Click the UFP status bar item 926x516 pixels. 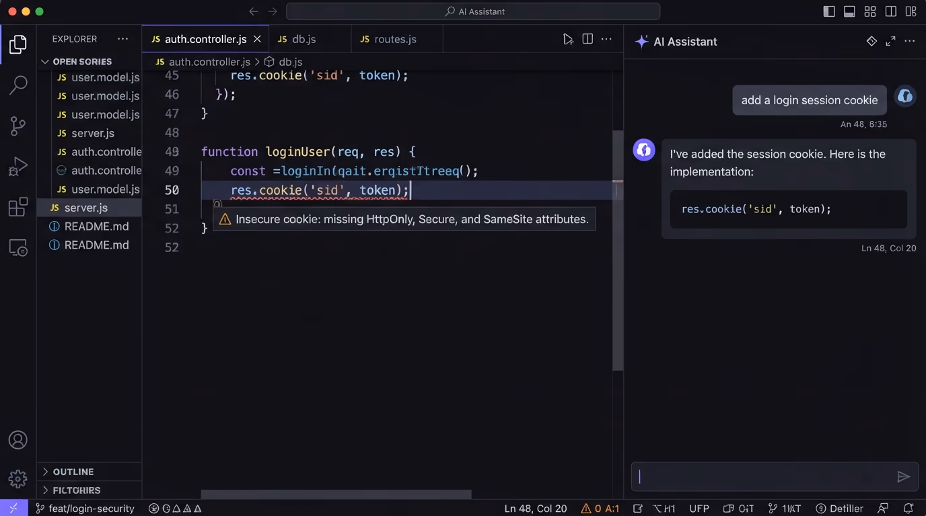tap(699, 508)
